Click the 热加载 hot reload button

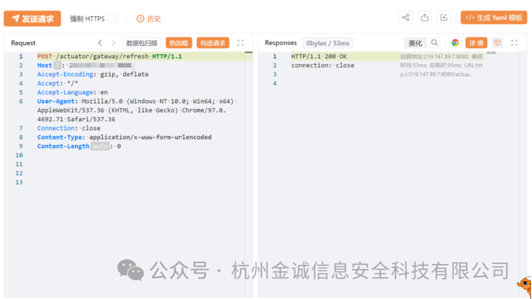click(179, 43)
